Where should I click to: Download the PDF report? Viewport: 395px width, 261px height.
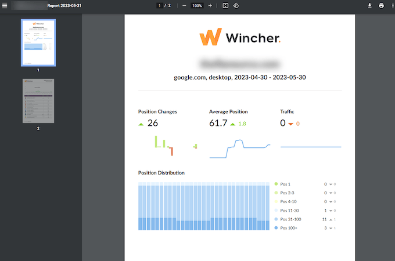coord(369,6)
